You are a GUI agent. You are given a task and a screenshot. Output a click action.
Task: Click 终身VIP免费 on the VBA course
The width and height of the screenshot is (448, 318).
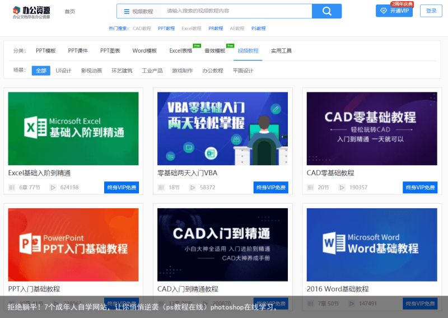[x=271, y=188]
